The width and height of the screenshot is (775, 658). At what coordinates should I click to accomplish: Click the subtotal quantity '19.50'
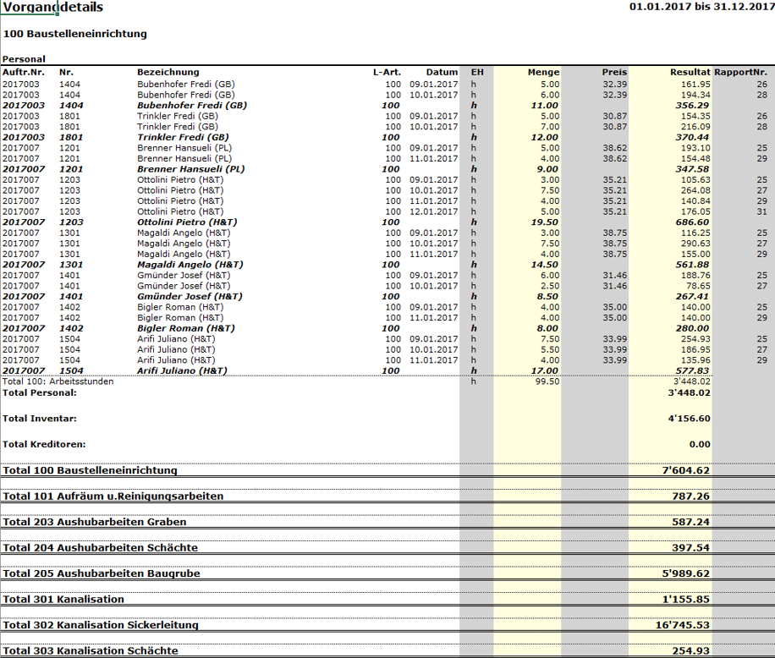pyautogui.click(x=544, y=222)
